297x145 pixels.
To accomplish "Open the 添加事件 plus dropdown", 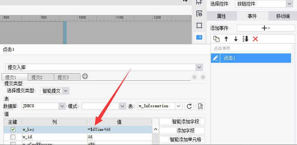I will pyautogui.click(x=266, y=28).
